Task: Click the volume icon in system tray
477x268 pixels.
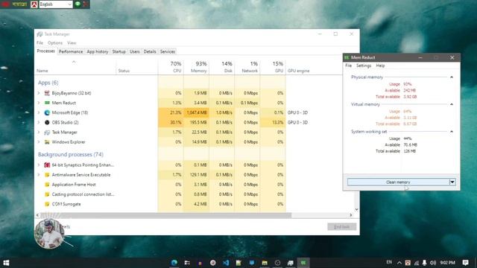Action: coord(433,263)
